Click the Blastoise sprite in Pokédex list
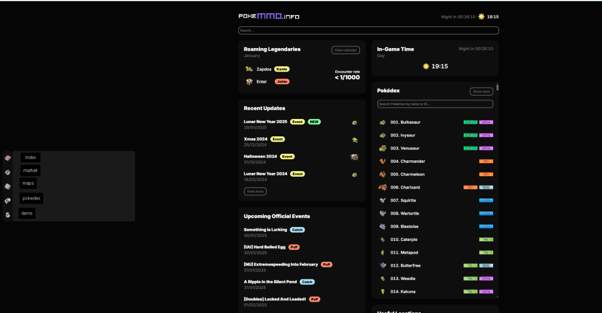 pos(382,226)
